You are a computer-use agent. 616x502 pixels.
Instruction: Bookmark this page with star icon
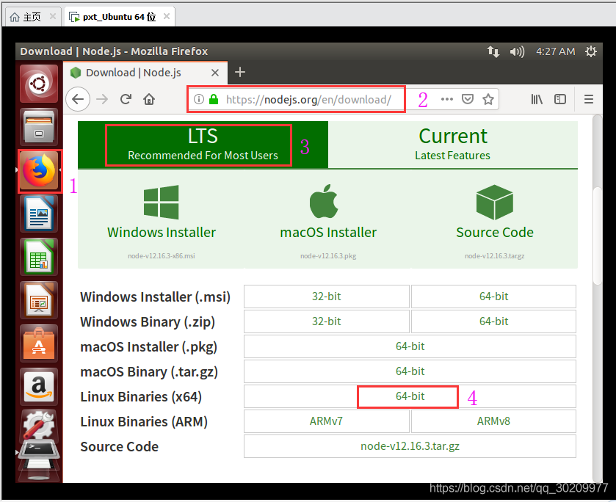(x=488, y=99)
